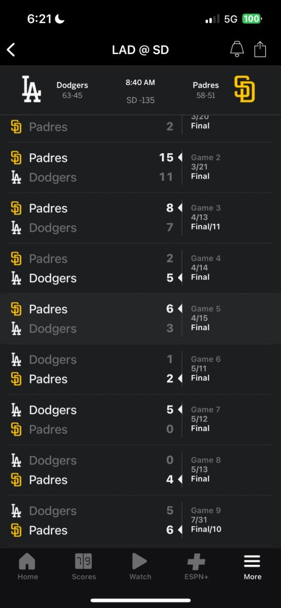Tap the share icon
The height and width of the screenshot is (608, 281).
click(x=260, y=49)
